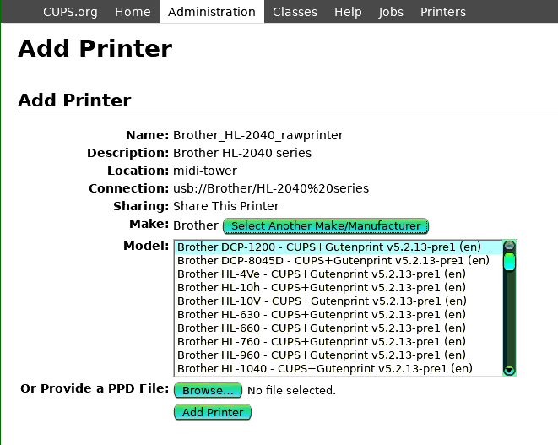Click the Add Printer button
Screen dimensions: 558x445
point(213,412)
